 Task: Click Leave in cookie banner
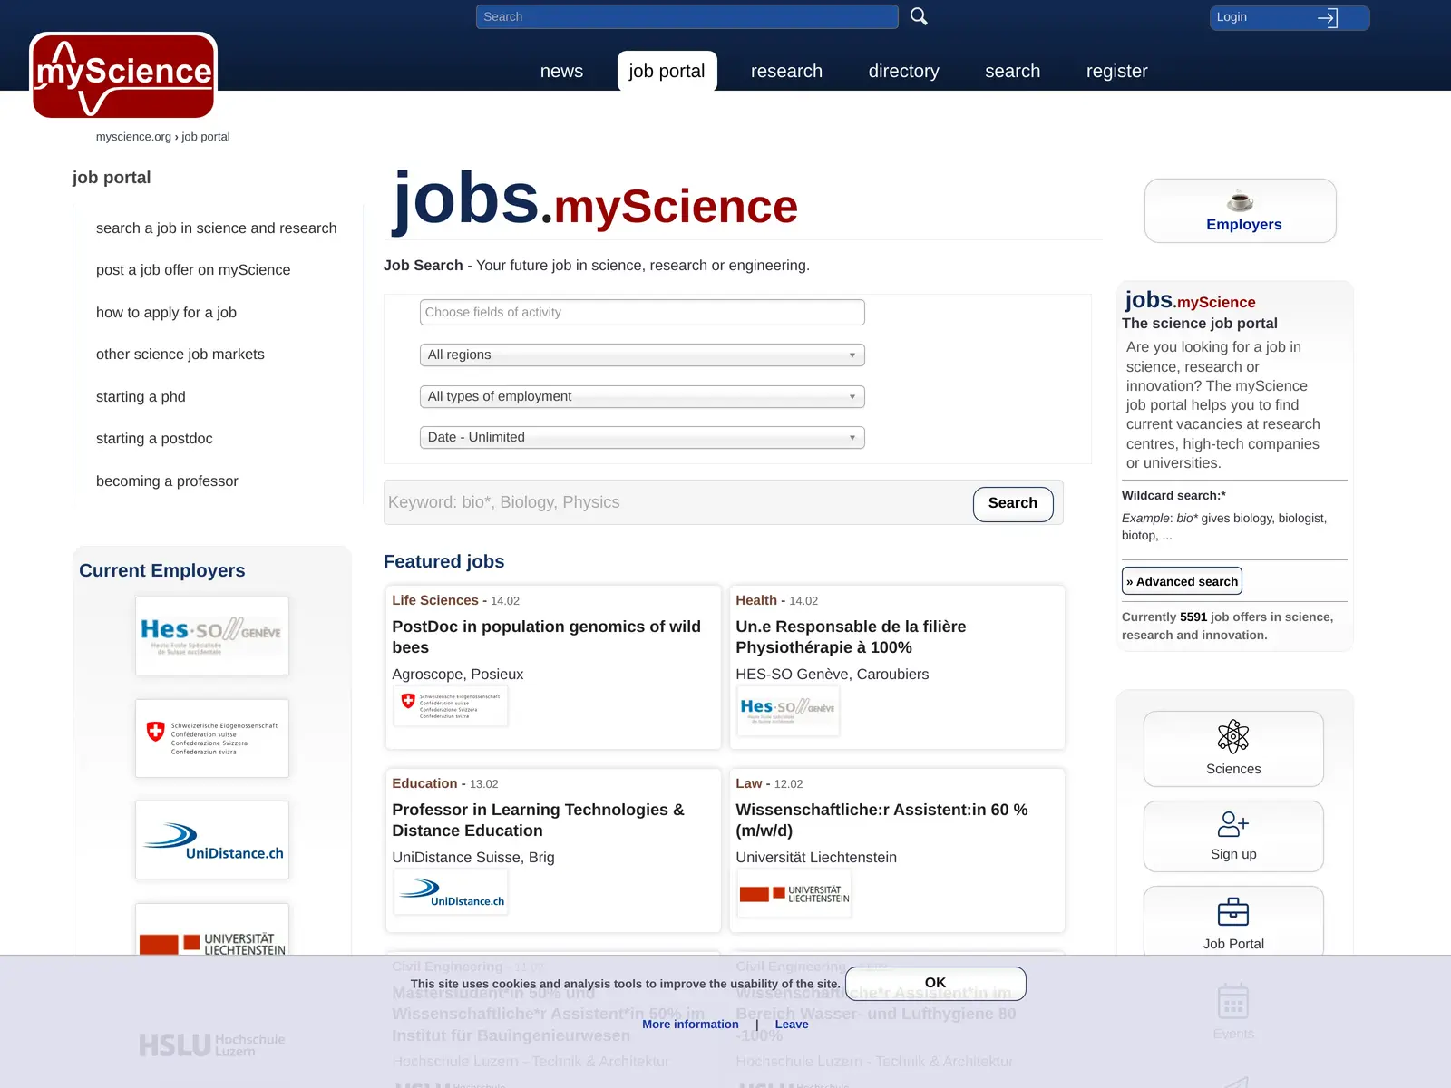[792, 1024]
